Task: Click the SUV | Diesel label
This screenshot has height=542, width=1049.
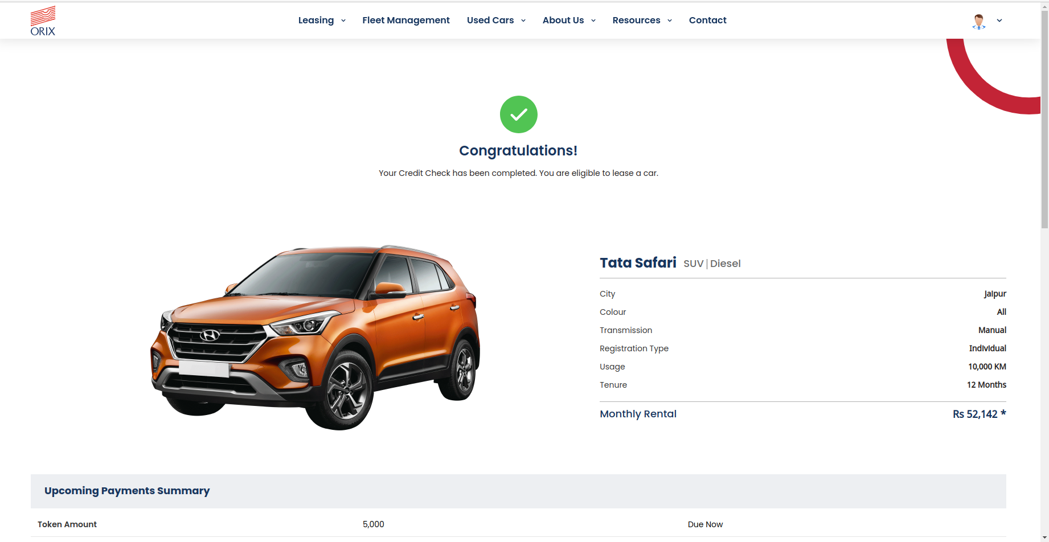Action: point(712,264)
